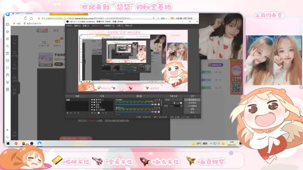Move selected source down with chevron arrow
This screenshot has height=170, width=303.
click(x=106, y=113)
